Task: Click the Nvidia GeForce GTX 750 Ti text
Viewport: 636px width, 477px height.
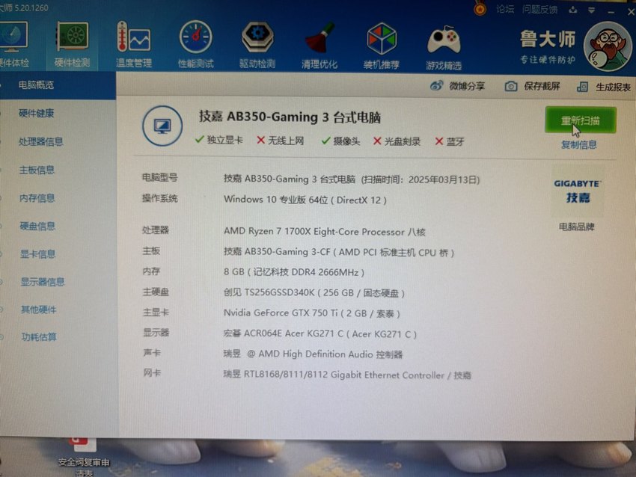Action: (x=312, y=313)
